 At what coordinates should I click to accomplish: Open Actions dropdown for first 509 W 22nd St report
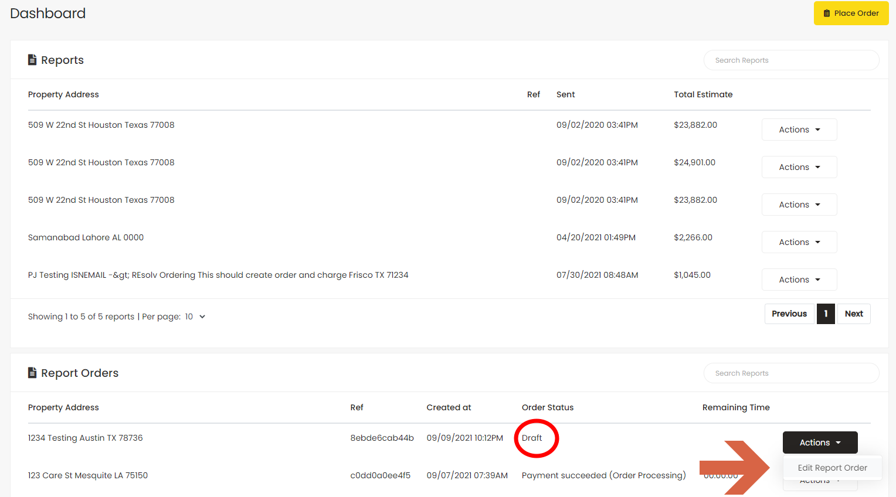tap(799, 129)
